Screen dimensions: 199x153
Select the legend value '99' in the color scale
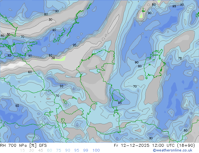(x=86, y=151)
